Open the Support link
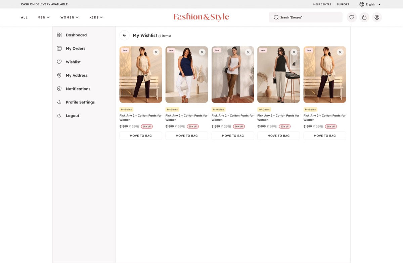 point(343,4)
